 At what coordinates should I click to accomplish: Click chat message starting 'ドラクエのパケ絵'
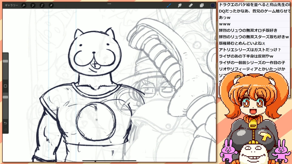point(254,5)
